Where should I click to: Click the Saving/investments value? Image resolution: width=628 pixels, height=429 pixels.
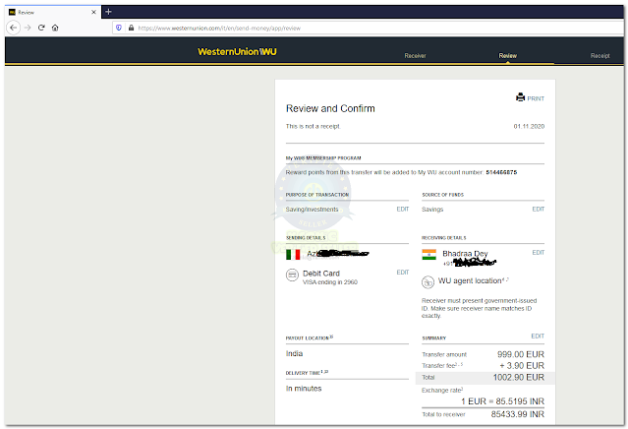(312, 210)
